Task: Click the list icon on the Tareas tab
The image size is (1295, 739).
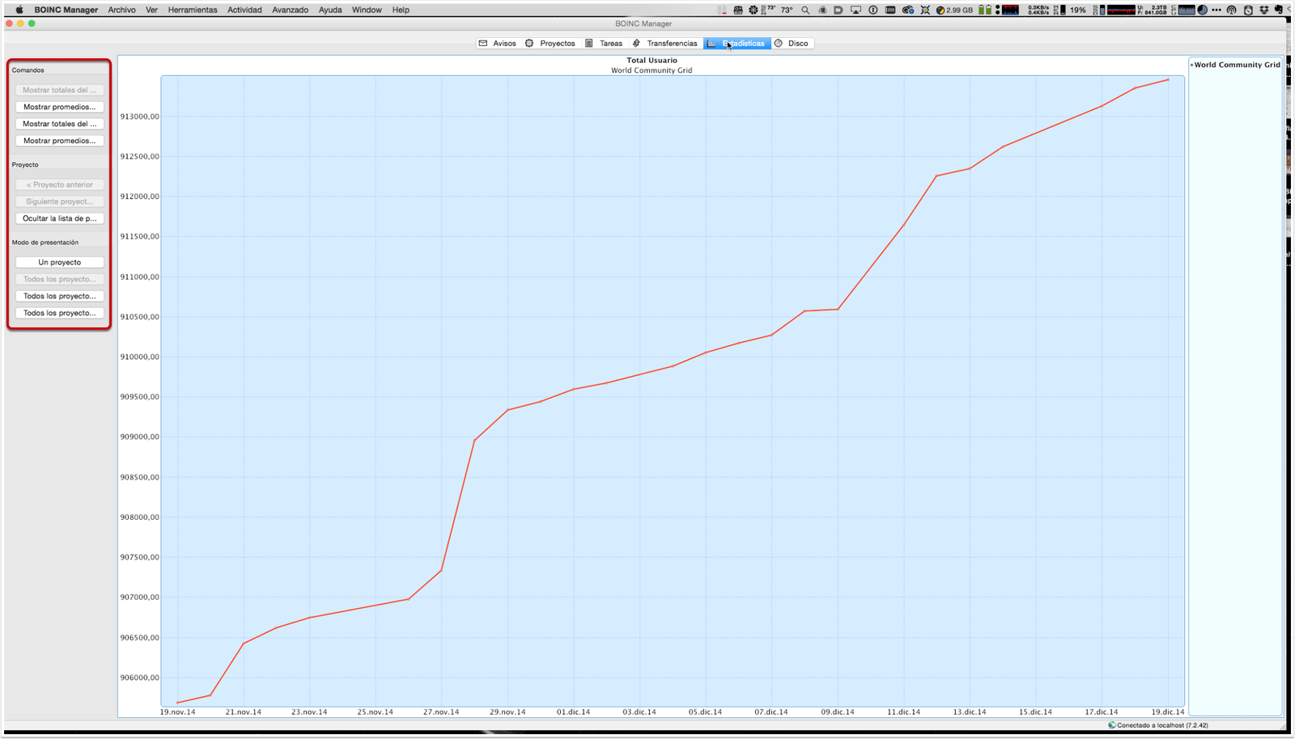Action: [x=589, y=44]
